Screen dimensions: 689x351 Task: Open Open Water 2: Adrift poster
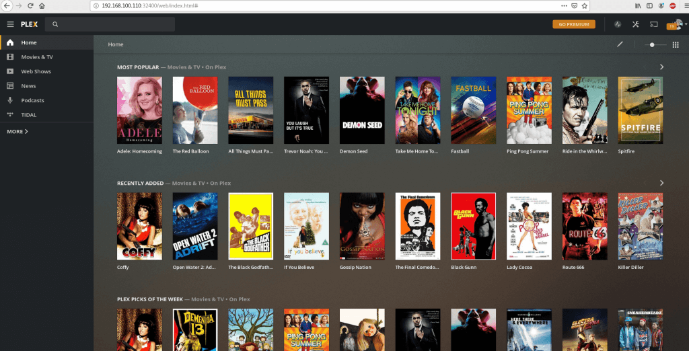click(x=195, y=226)
